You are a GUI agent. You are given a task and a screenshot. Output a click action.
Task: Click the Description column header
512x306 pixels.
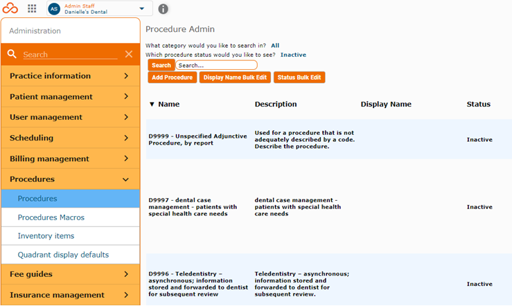tap(276, 104)
